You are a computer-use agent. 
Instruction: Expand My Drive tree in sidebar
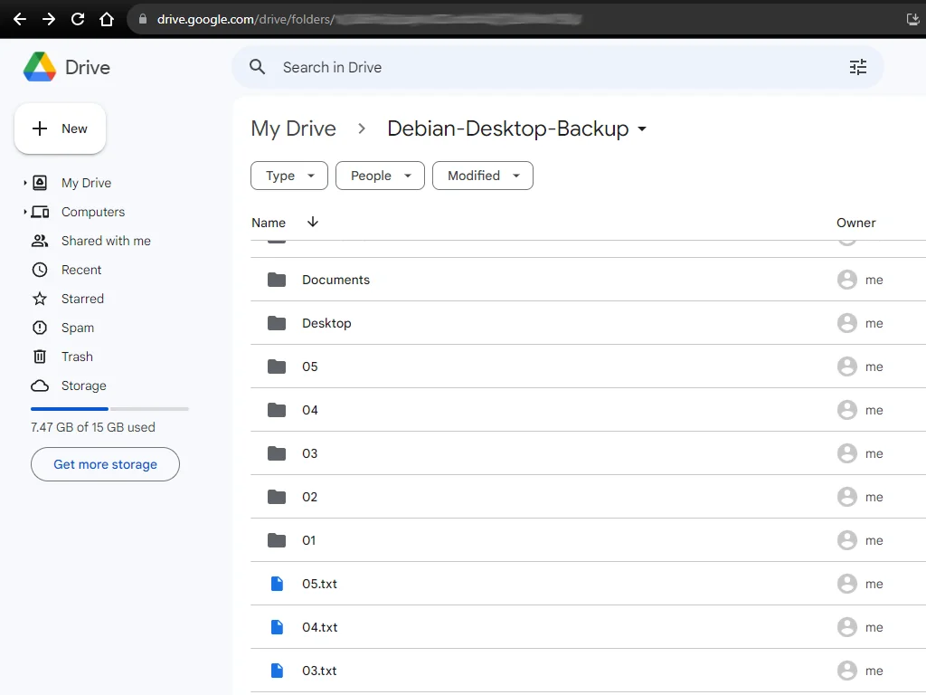pyautogui.click(x=24, y=183)
